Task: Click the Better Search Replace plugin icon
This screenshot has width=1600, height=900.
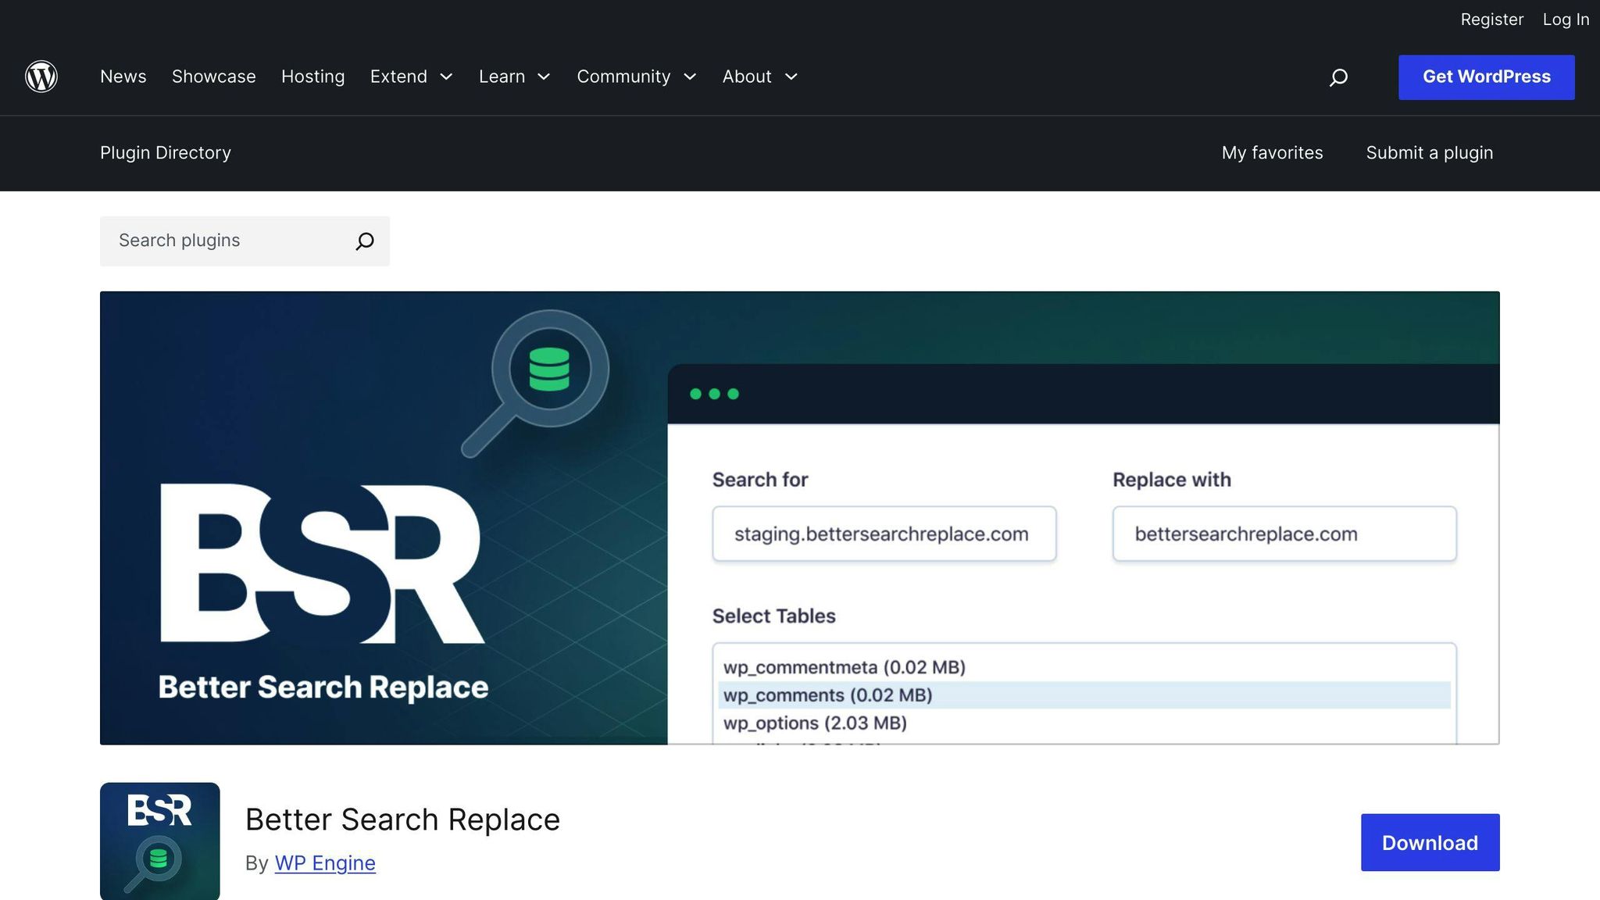Action: [160, 841]
